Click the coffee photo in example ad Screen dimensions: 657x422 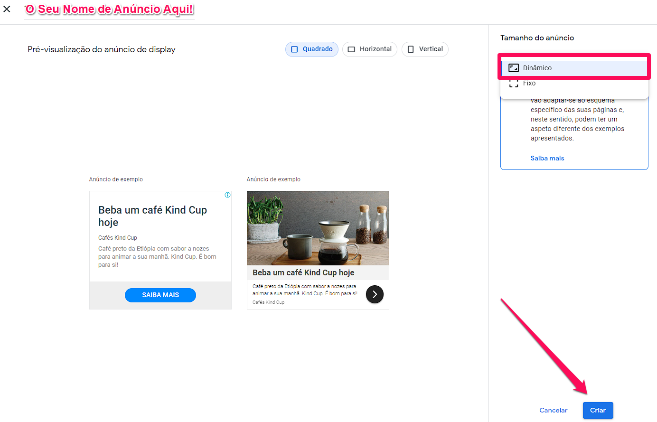(x=318, y=228)
